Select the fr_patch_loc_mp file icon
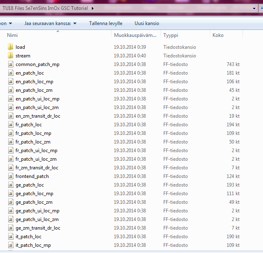263x253 pixels. pos(11,133)
